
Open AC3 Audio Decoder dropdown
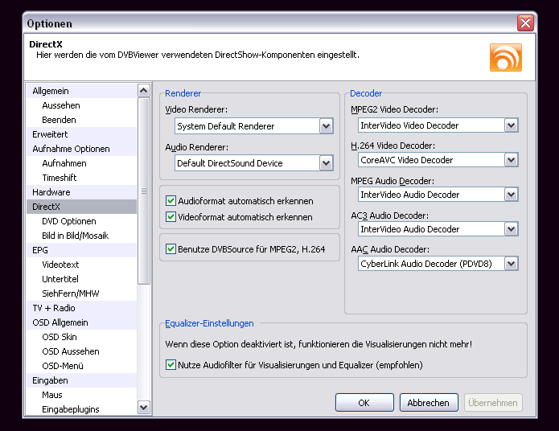pyautogui.click(x=511, y=229)
